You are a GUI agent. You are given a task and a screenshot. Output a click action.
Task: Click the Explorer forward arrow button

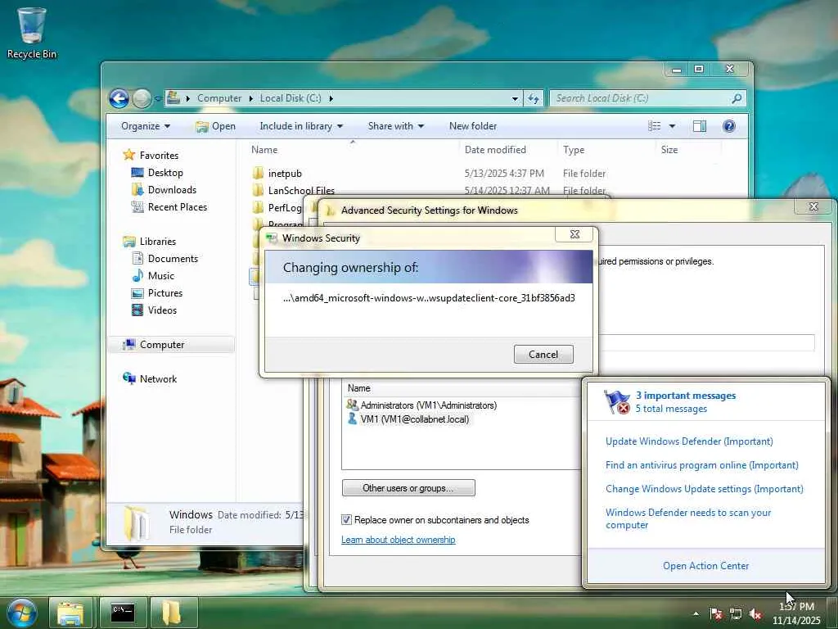[x=142, y=98]
